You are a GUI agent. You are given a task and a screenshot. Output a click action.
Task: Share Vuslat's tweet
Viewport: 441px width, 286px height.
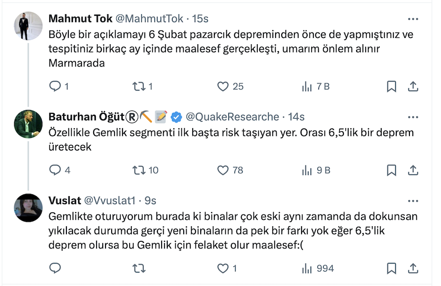pos(413,269)
